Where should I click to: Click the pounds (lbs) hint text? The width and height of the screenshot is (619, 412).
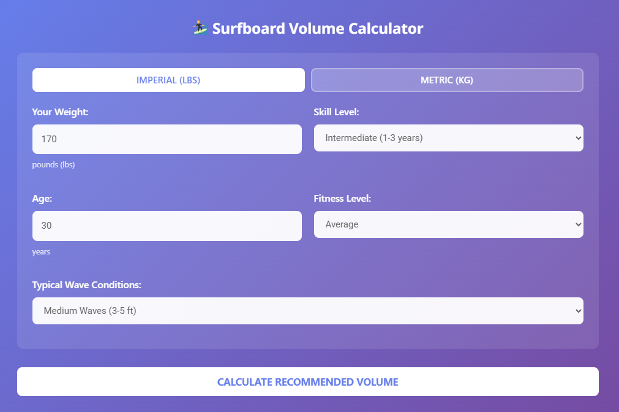point(53,165)
